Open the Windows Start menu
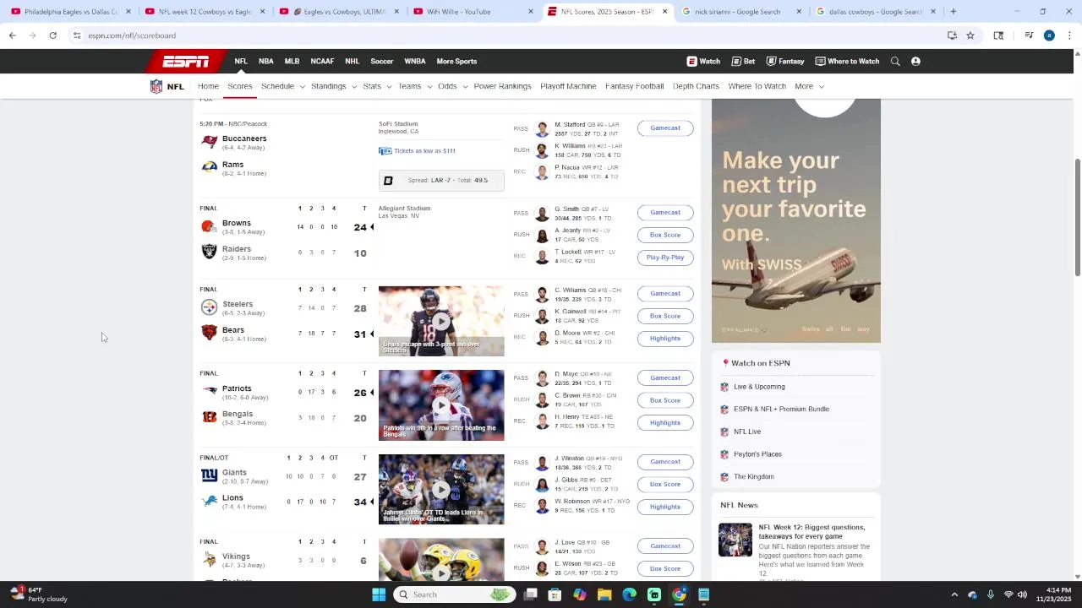Viewport: 1082px width, 608px height. pyautogui.click(x=379, y=594)
